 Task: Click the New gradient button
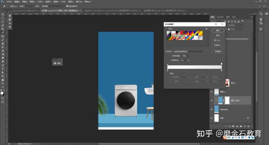point(218,51)
